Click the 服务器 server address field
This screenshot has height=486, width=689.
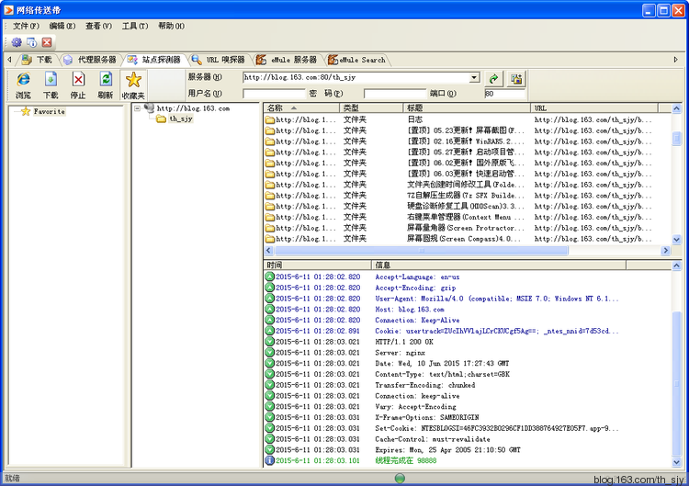356,78
